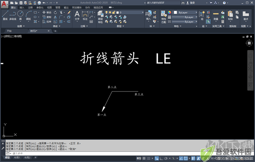Click the Save icon in quick access toolbar
The width and height of the screenshot is (255, 162).
[21, 3]
